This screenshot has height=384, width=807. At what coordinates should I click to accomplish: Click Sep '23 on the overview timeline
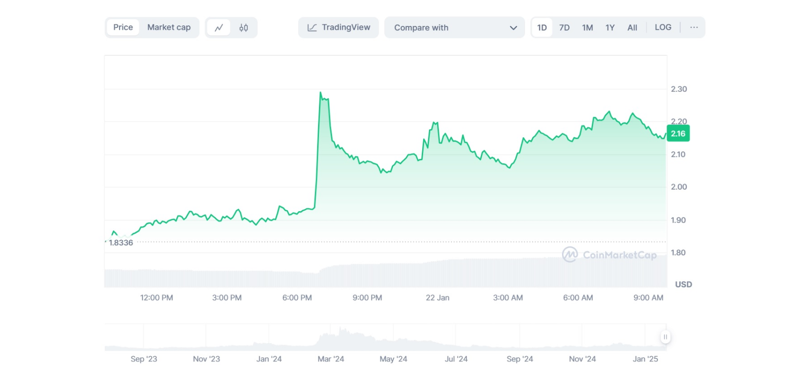(144, 359)
